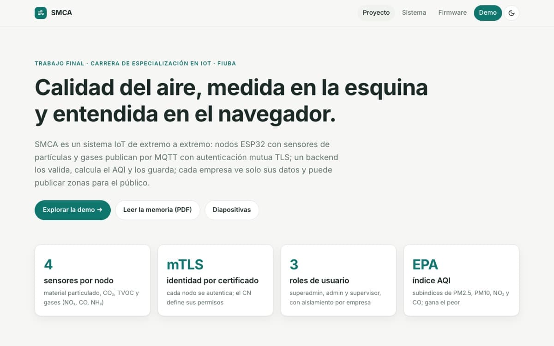Click the Explorar la demo button
Screen dimensions: 554x346
click(x=72, y=210)
